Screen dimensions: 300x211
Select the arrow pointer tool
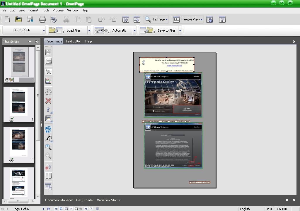(48, 72)
